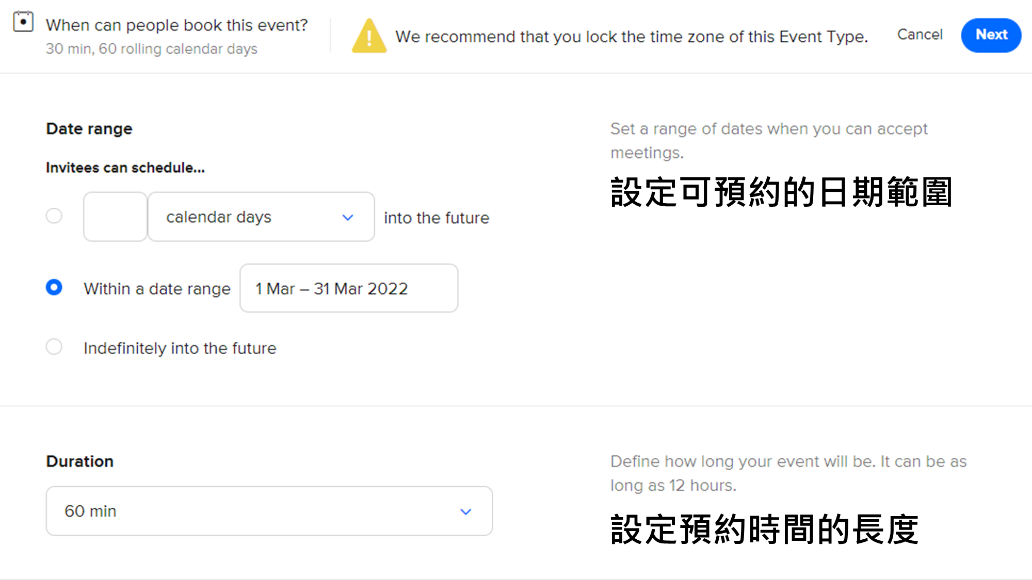Choose Indefinitely into the future option
Screen dimensions: 1032x580
click(x=54, y=346)
